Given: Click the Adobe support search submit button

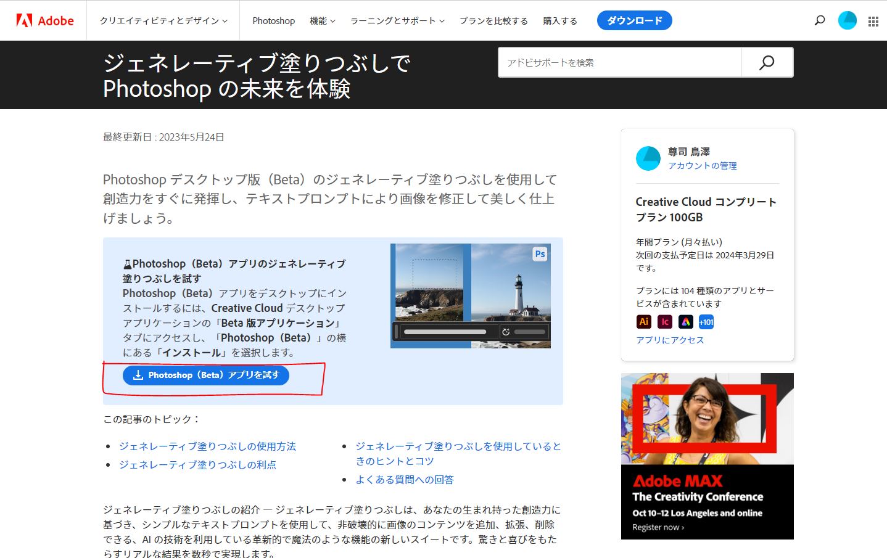Looking at the screenshot, I should click(767, 62).
